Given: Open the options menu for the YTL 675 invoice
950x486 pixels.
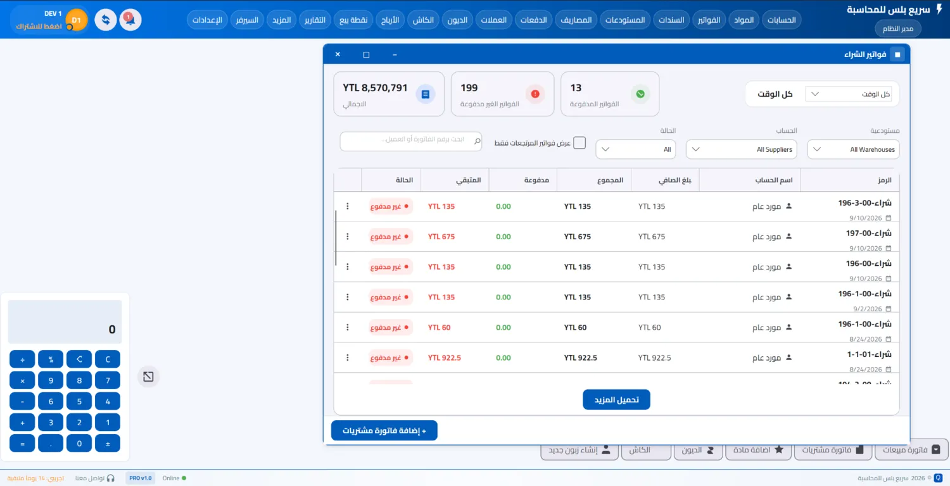Looking at the screenshot, I should 347,237.
